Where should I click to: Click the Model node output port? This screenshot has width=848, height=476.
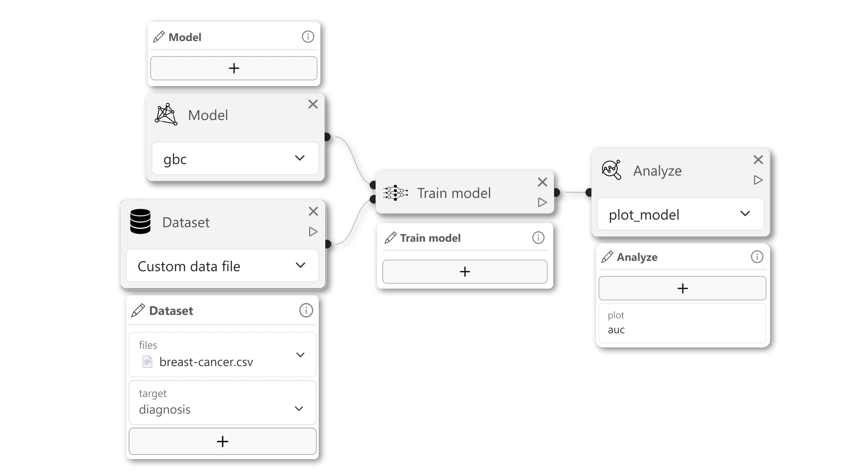(327, 137)
